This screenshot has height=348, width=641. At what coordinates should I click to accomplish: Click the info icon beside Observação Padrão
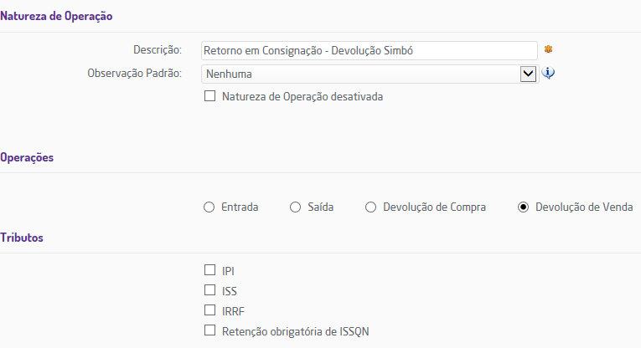tap(549, 73)
